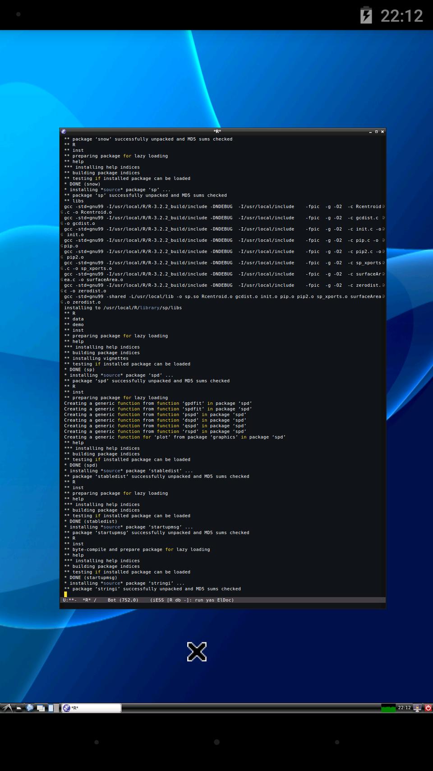Click the battery charging icon in status bar
The height and width of the screenshot is (771, 433).
[x=366, y=15]
